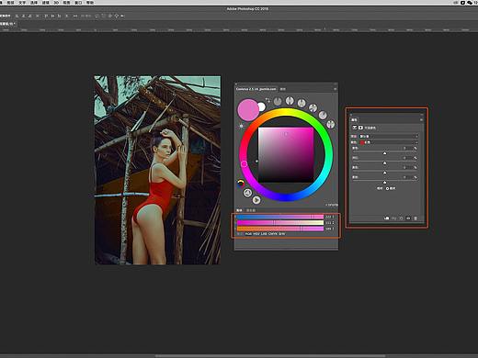Click the orange-to-pink bottom color slider

click(280, 229)
